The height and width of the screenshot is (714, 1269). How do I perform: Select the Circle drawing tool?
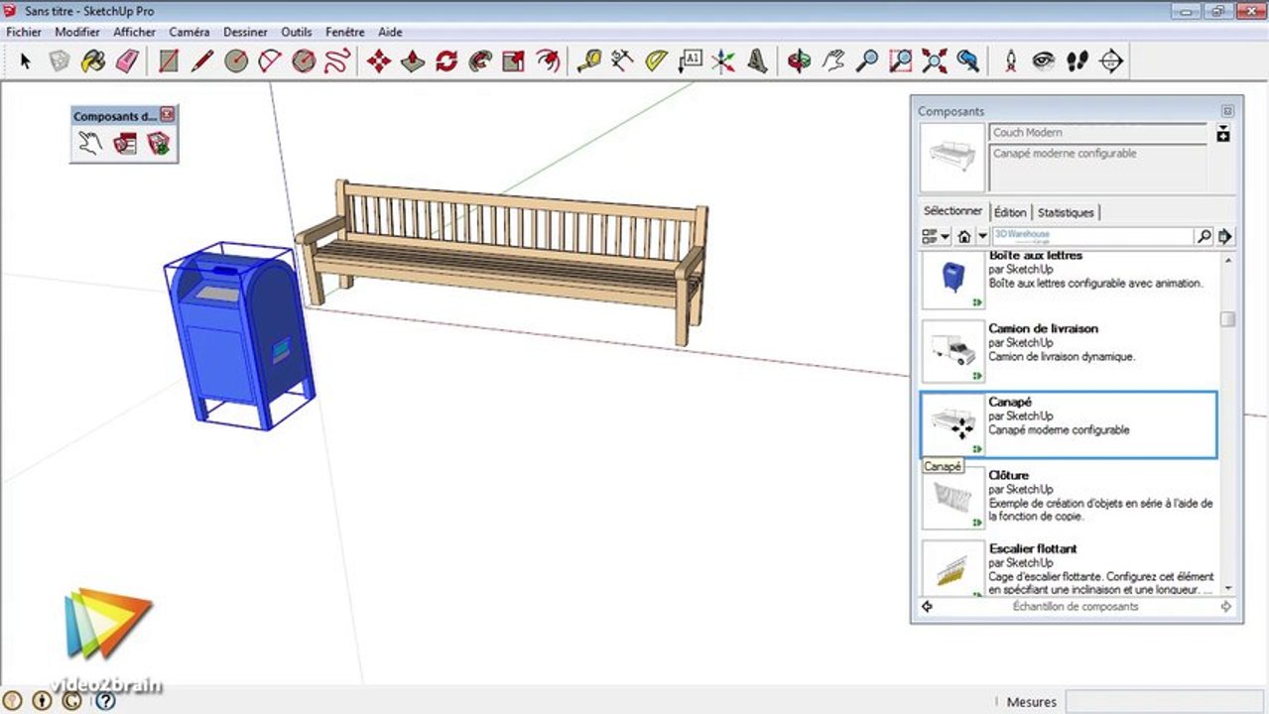coord(236,61)
